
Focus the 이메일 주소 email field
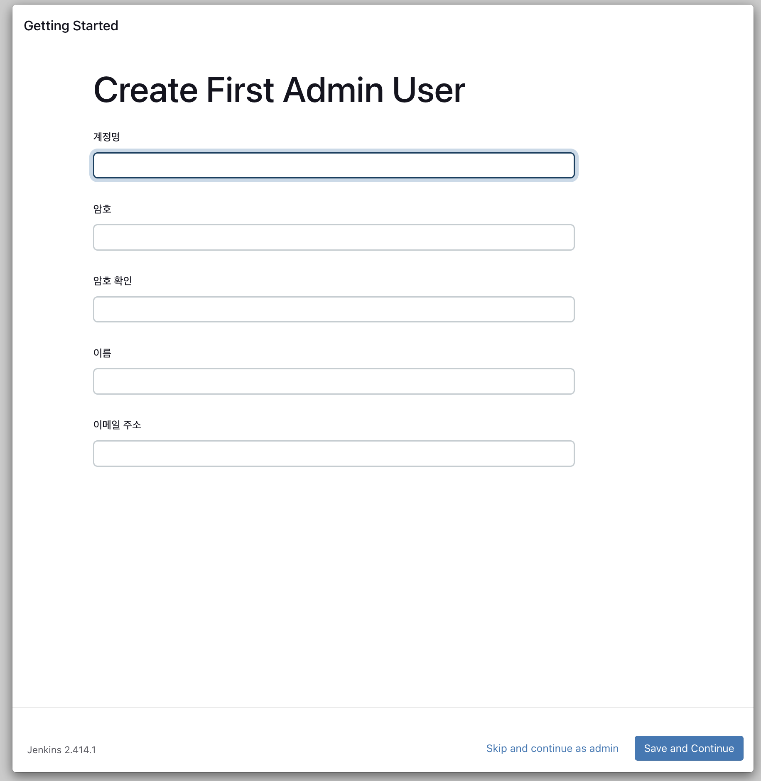334,454
